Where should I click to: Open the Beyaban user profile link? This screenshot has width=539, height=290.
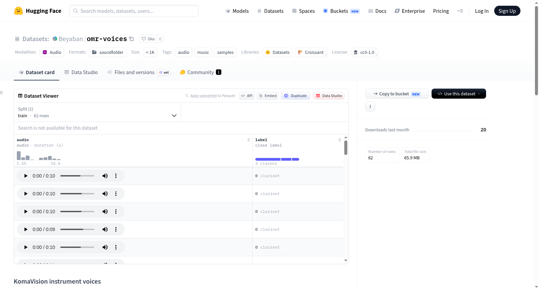(x=71, y=39)
